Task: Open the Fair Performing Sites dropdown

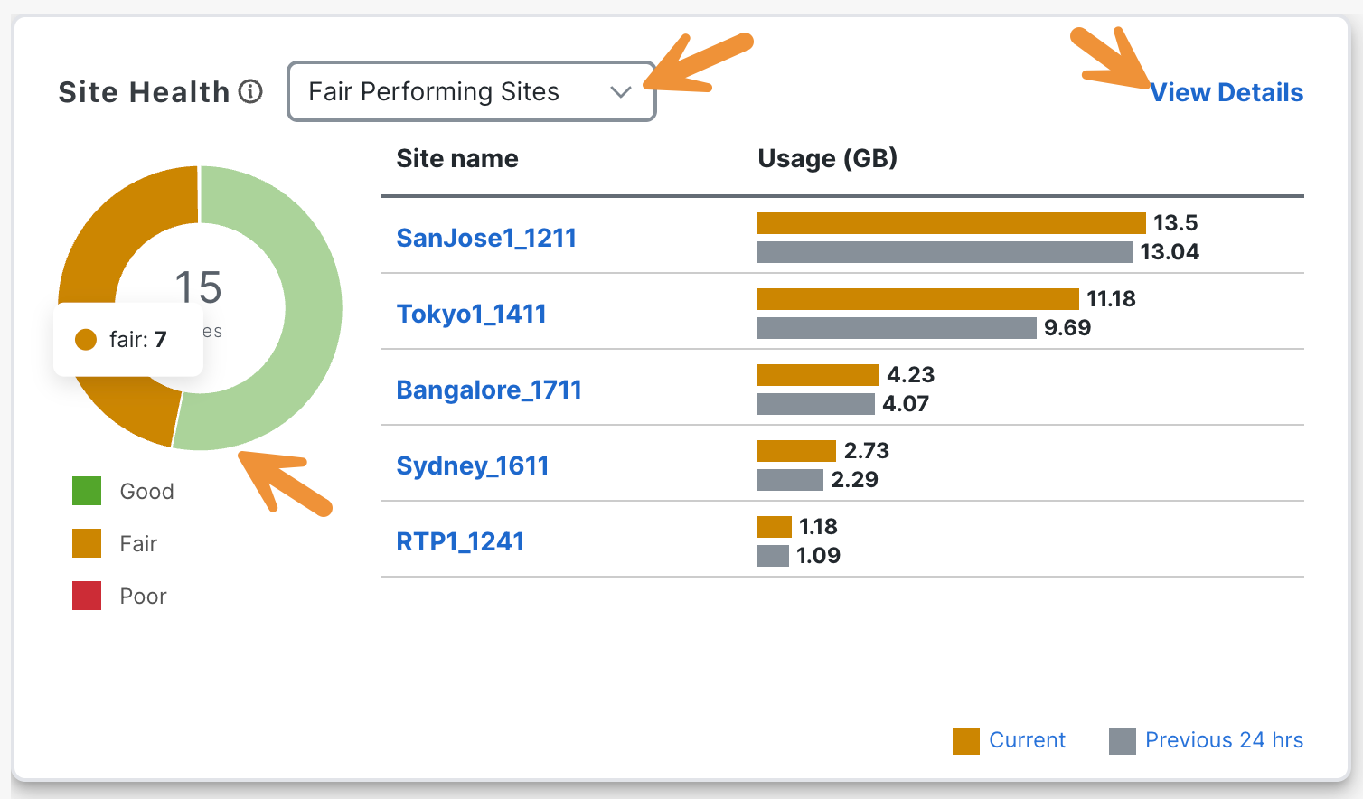Action: 471,91
